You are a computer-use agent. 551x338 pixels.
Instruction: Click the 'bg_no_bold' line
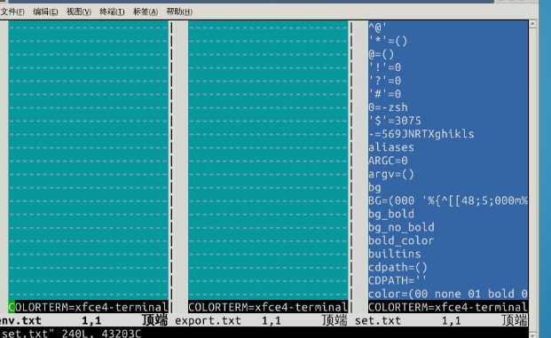pos(401,227)
